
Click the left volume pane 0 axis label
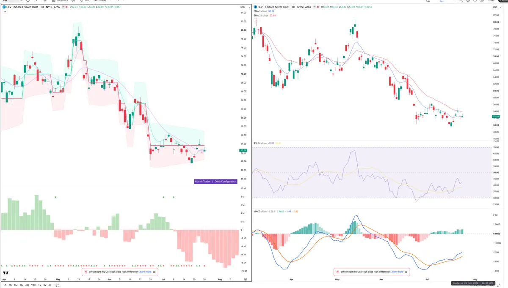241,230
